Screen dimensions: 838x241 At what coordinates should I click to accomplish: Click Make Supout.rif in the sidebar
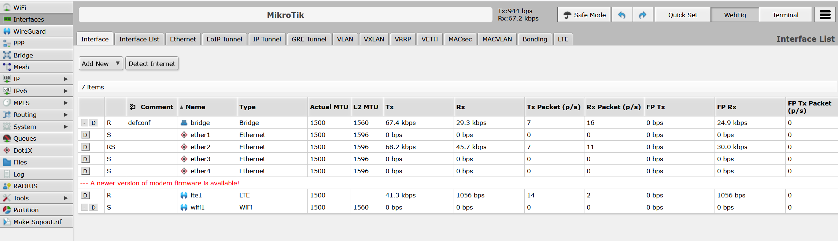tap(37, 222)
